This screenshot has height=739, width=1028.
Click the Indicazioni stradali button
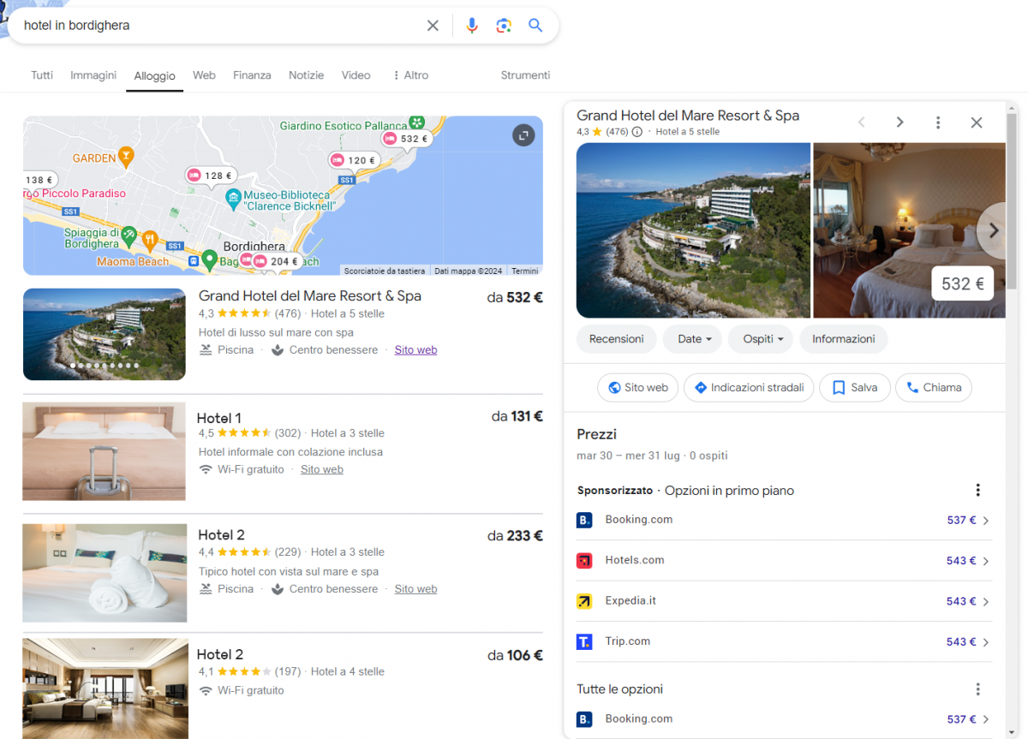748,388
